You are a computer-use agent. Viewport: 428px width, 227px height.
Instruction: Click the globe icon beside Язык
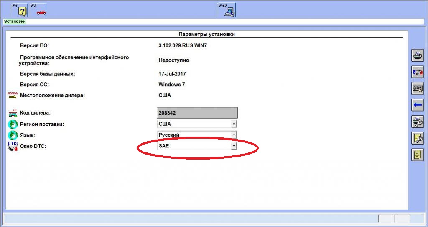[x=13, y=135]
